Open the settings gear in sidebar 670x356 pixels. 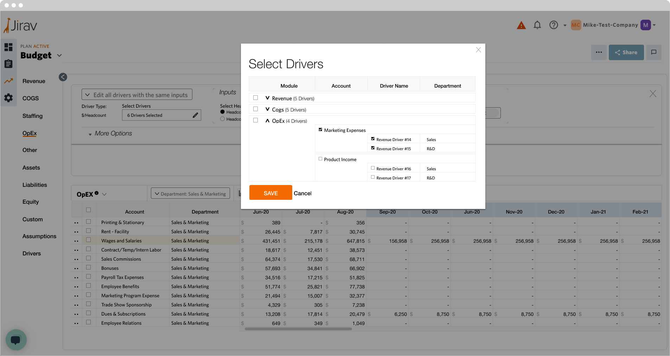click(x=8, y=98)
